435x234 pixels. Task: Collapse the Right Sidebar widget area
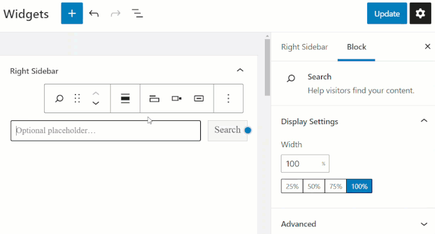click(240, 70)
